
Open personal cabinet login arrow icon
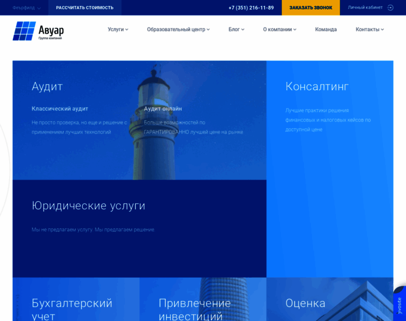click(390, 7)
